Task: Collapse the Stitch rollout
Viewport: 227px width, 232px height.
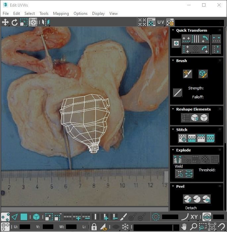Action: point(173,129)
